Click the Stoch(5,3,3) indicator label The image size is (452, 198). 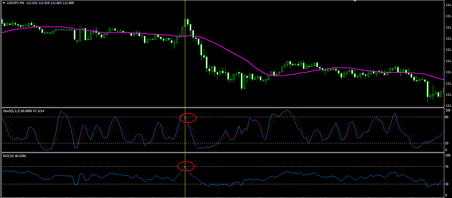click(x=11, y=111)
